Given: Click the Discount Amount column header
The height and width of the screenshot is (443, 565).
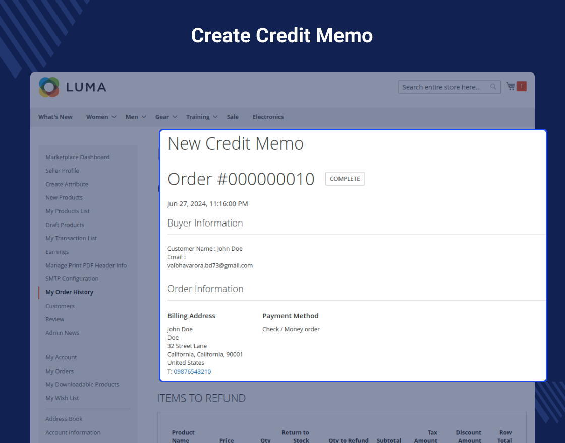Looking at the screenshot, I should click(469, 436).
